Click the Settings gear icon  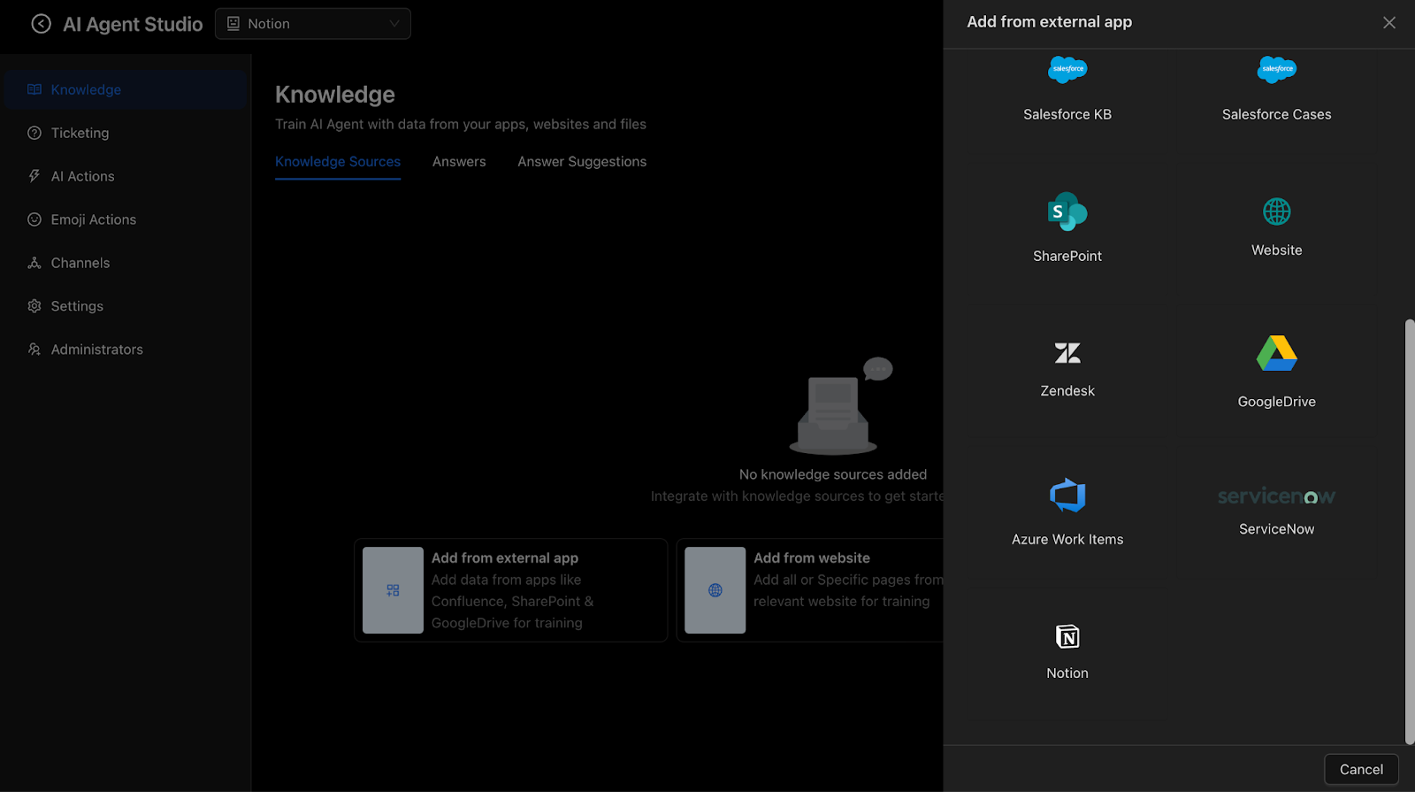click(34, 306)
